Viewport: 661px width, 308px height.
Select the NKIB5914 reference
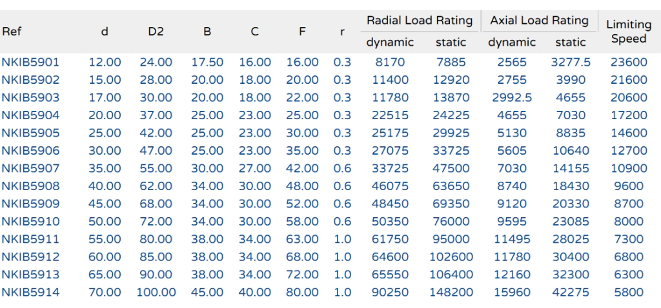click(x=30, y=292)
